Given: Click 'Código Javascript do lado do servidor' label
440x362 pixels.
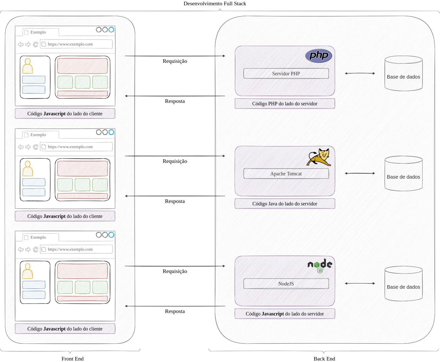Looking at the screenshot, I should (x=285, y=314).
